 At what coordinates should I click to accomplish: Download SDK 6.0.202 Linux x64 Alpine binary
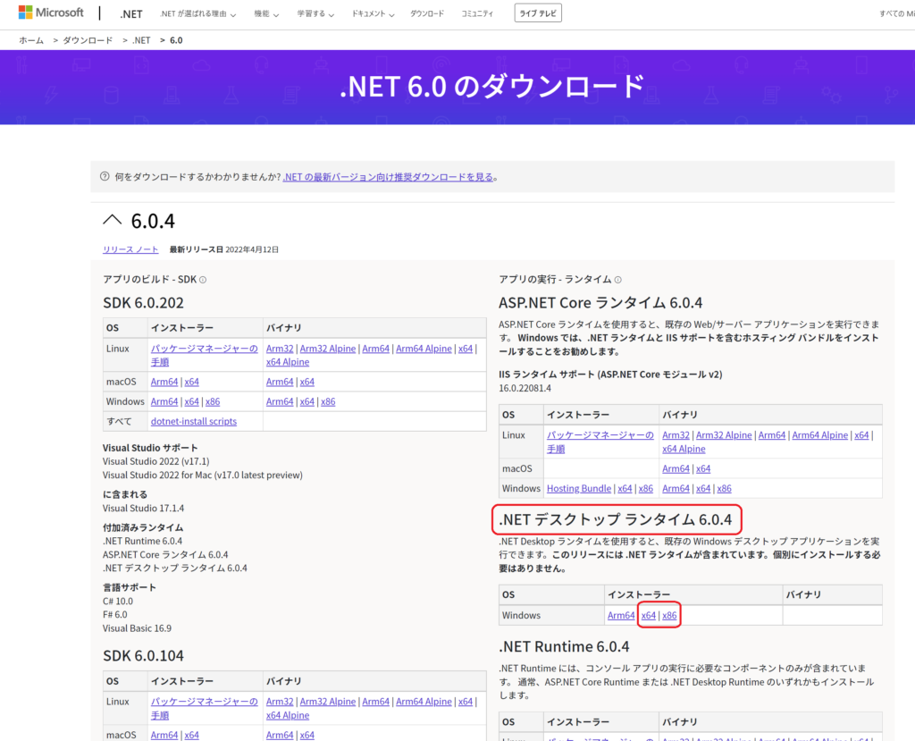(288, 362)
